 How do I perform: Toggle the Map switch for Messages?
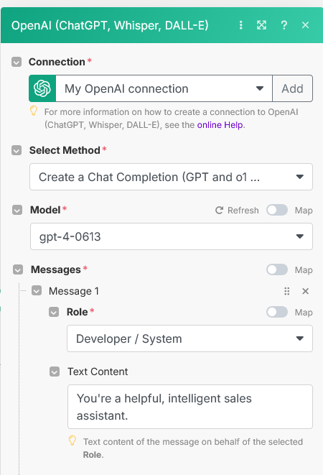point(277,269)
